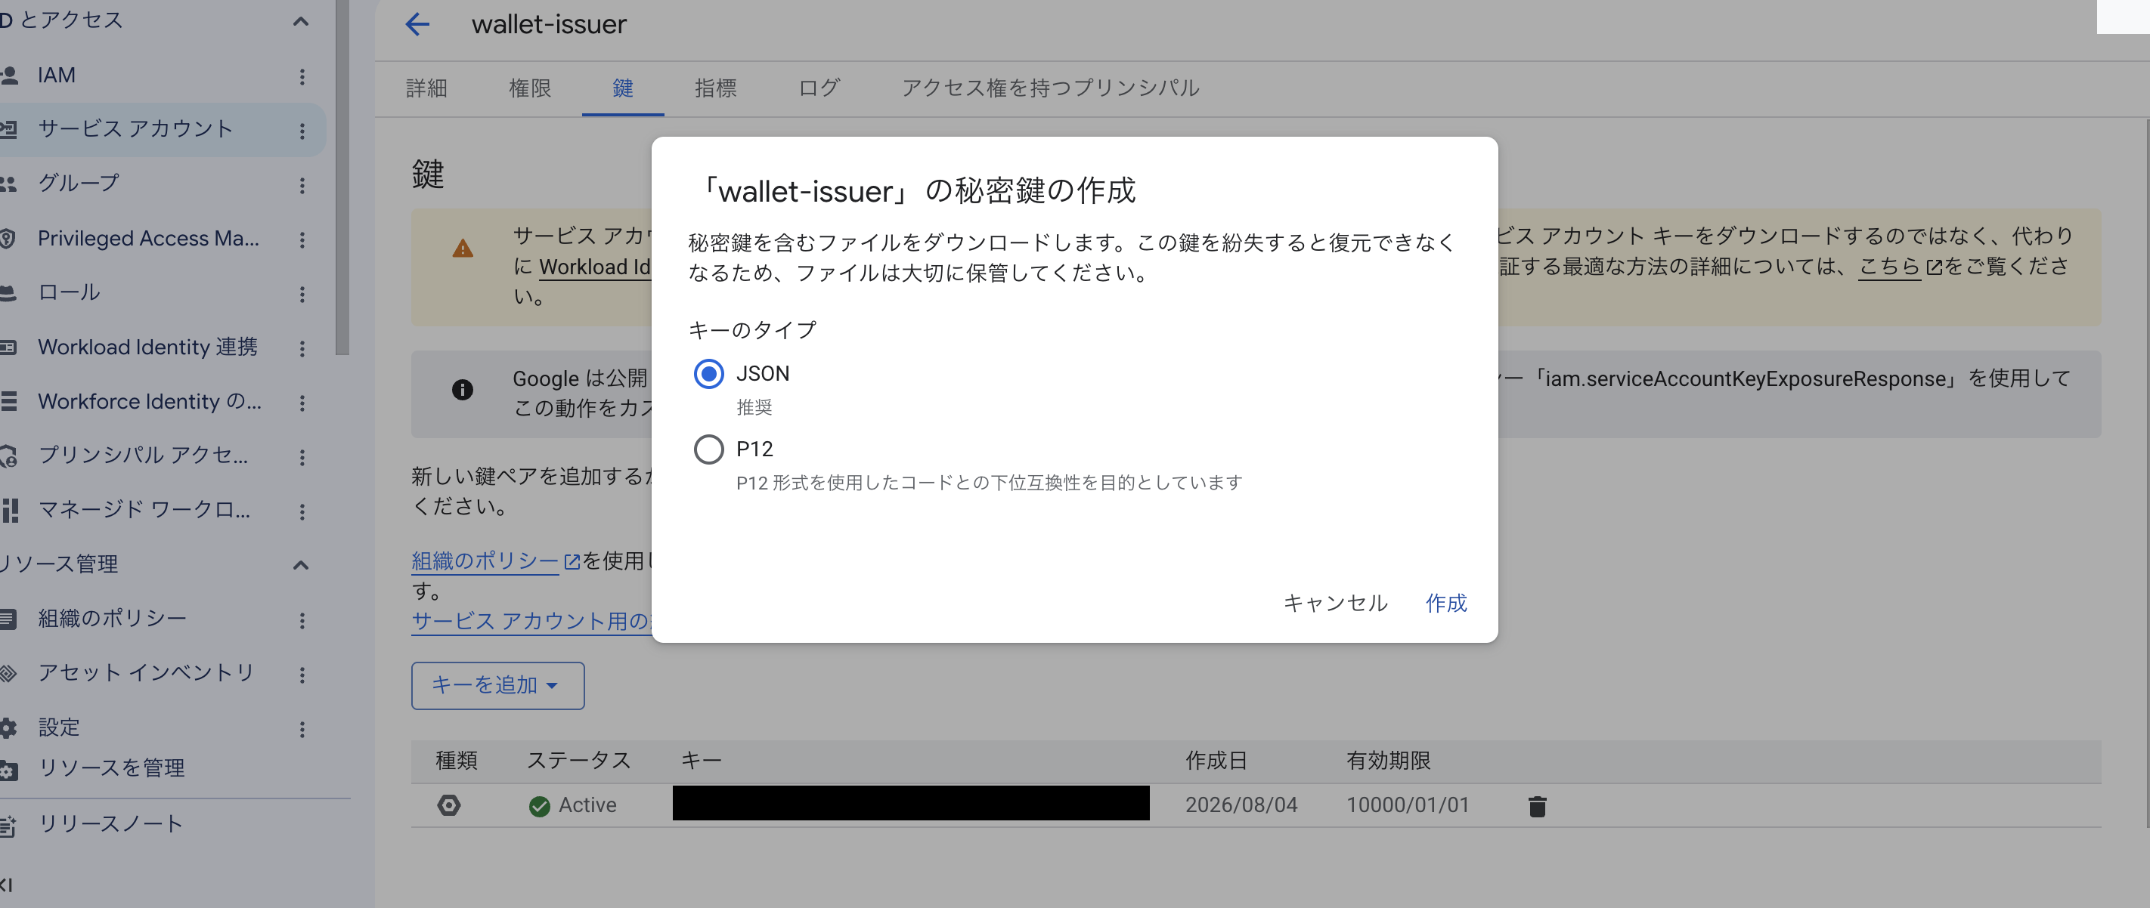Open グループ in sidebar
Screen dimensions: 2150x908
(79, 184)
